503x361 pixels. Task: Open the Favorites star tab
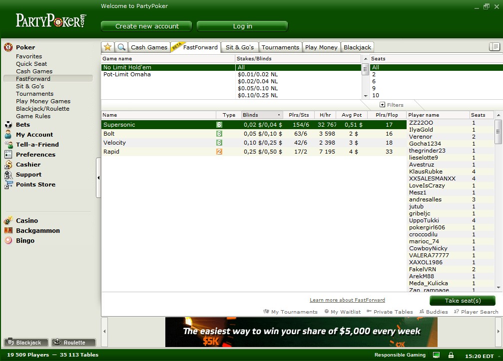pos(108,47)
